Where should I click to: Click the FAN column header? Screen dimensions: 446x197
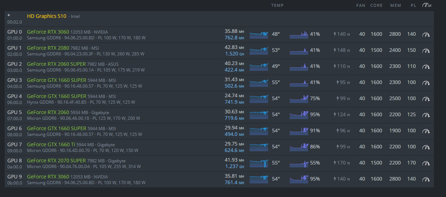(x=361, y=5)
